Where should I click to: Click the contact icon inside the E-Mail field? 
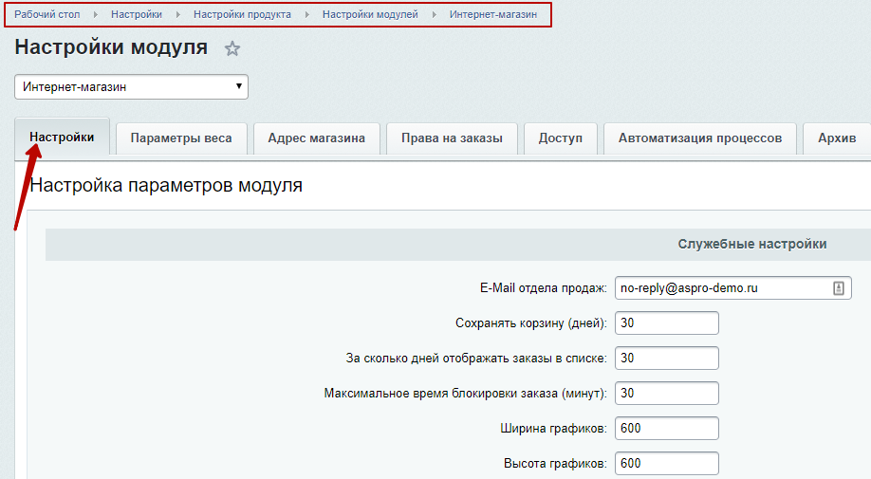tap(838, 288)
